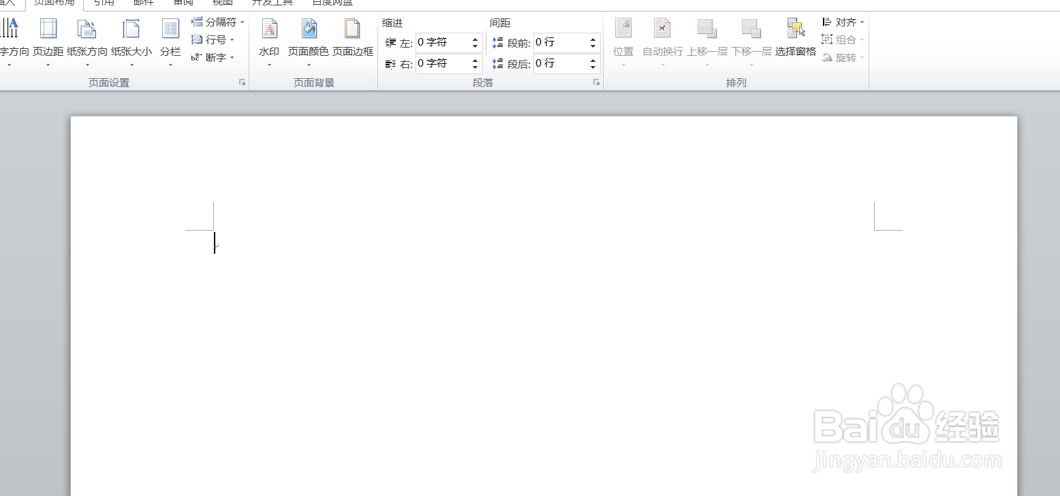The width and height of the screenshot is (1060, 496).
Task: Open the 纸张大小 paper size menu
Action: coord(131,42)
